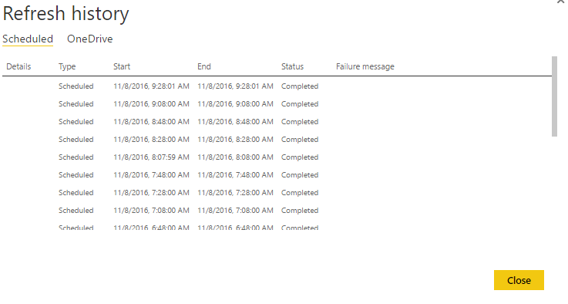Select end time 11/8/2016, 7:48:00 AM

click(x=235, y=175)
